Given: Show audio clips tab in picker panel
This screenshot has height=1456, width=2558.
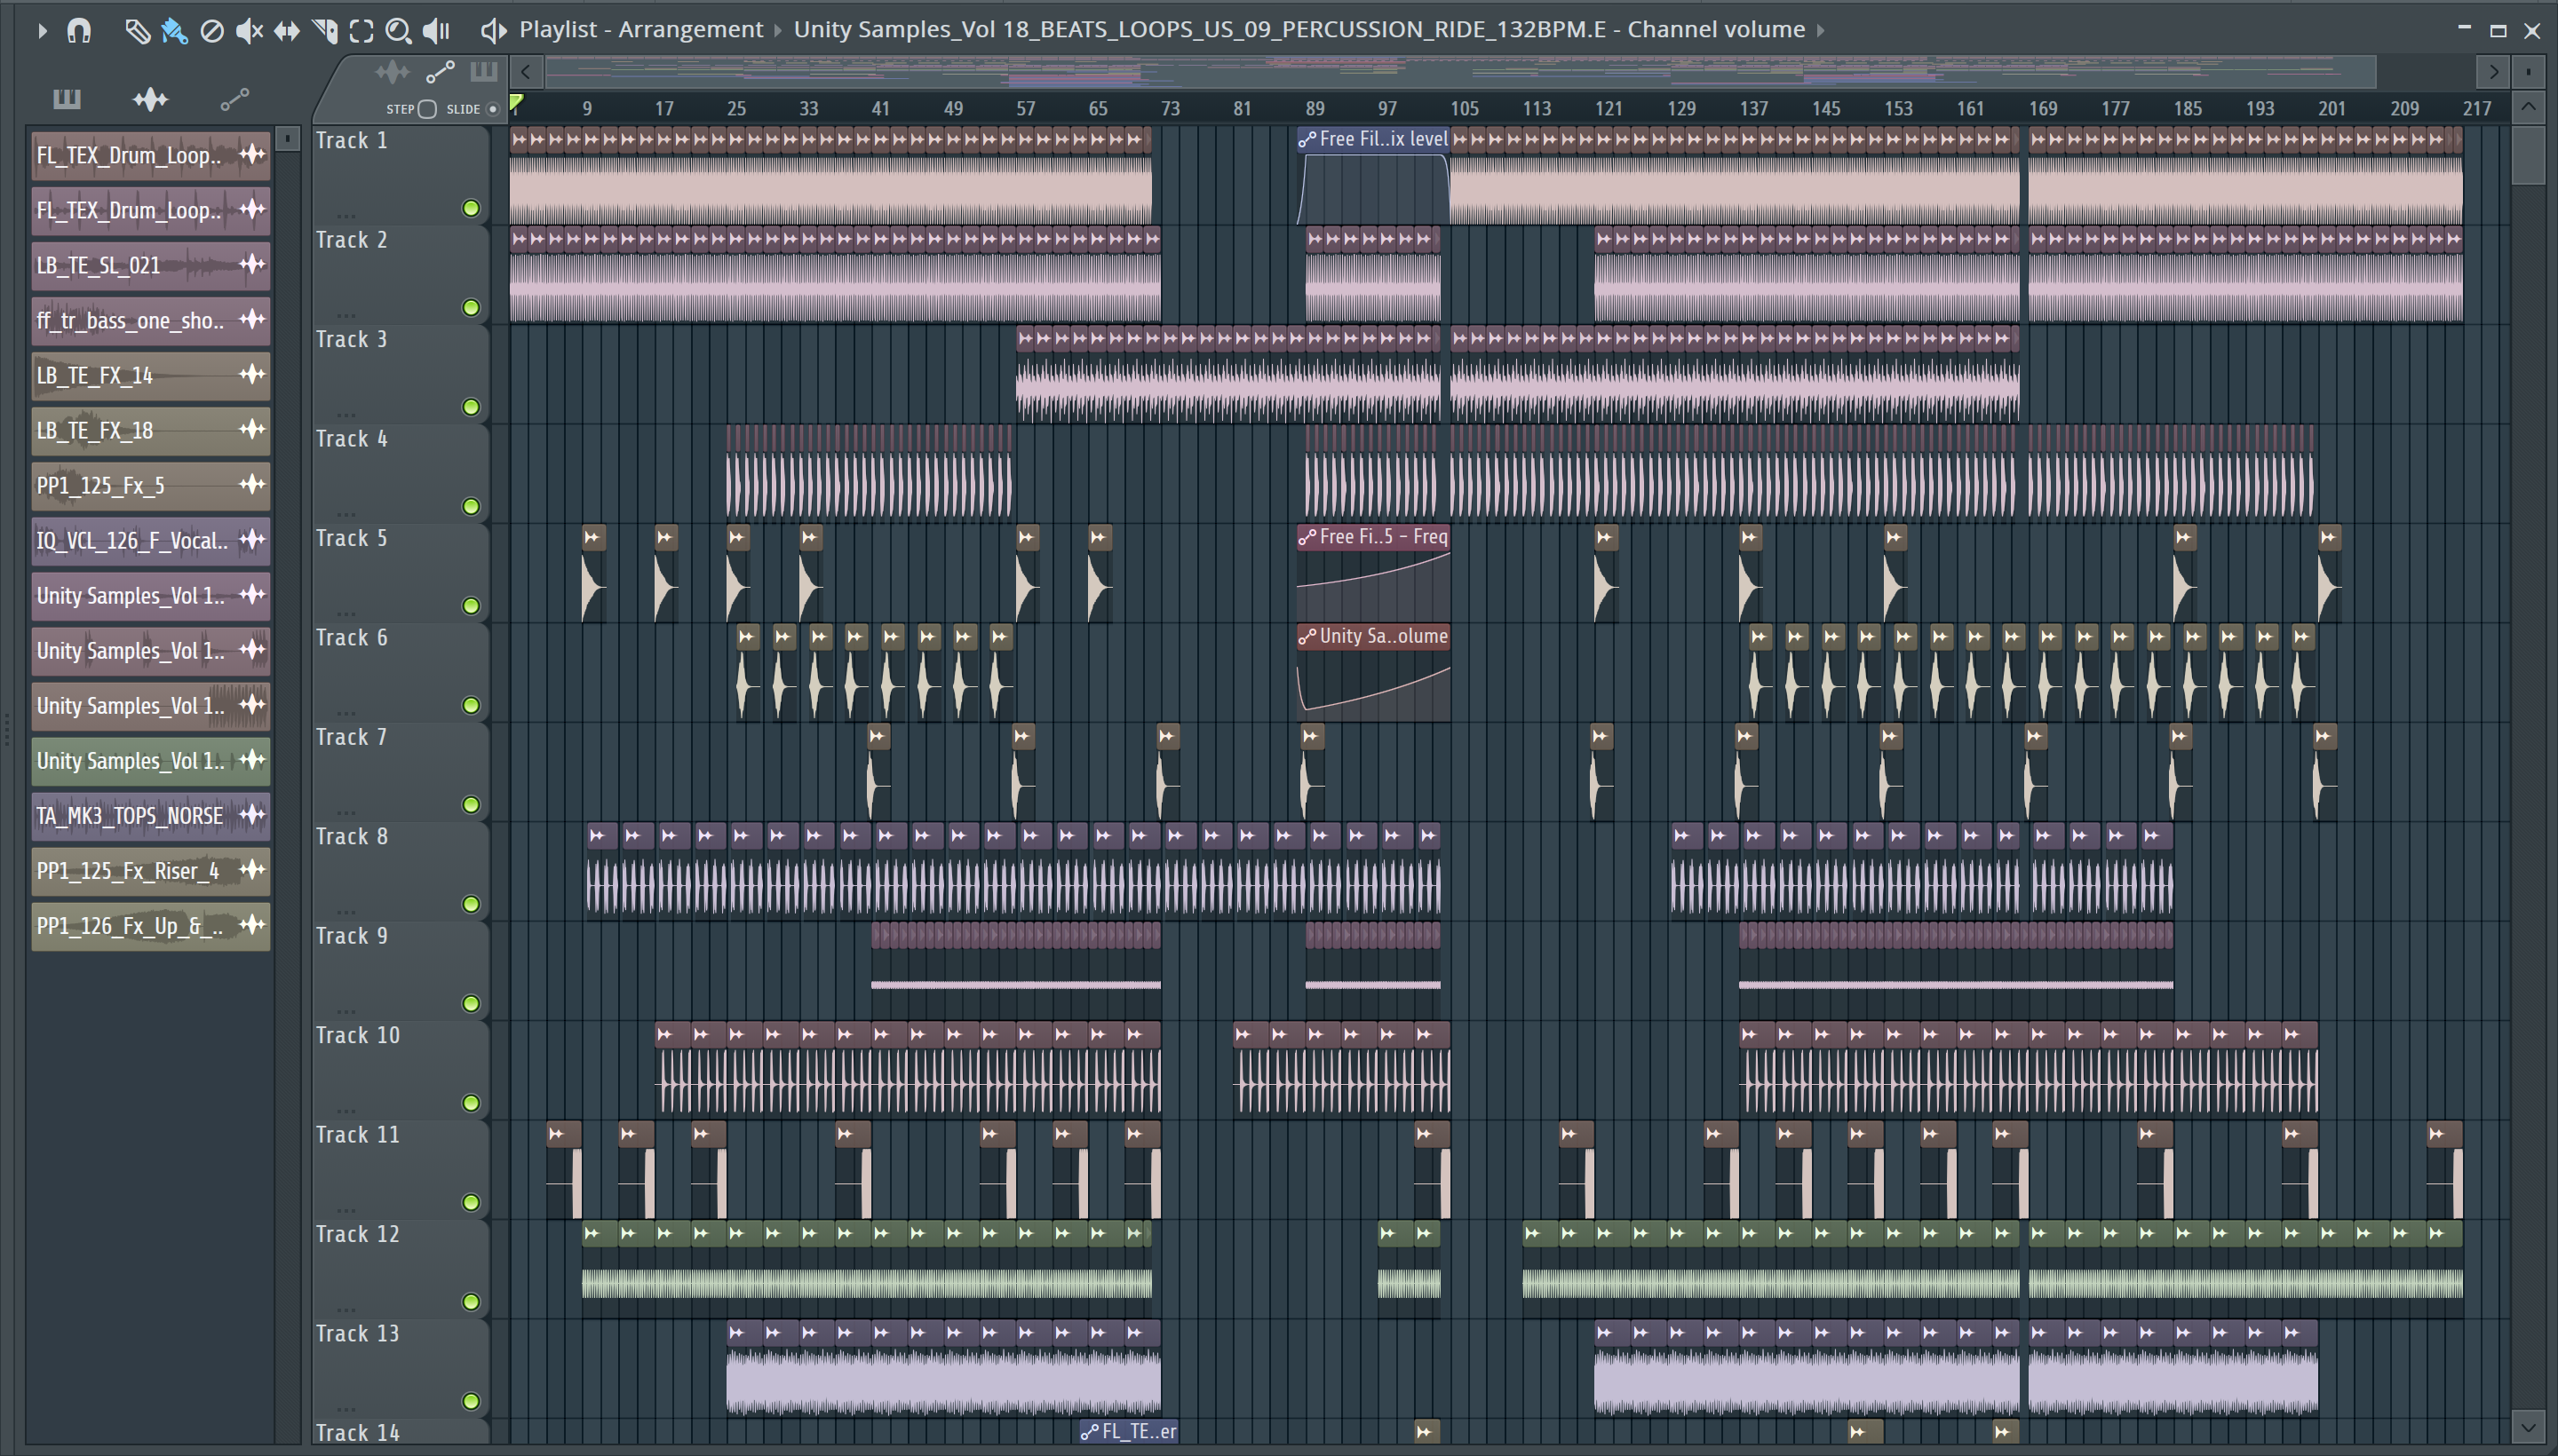Looking at the screenshot, I should coord(150,99).
